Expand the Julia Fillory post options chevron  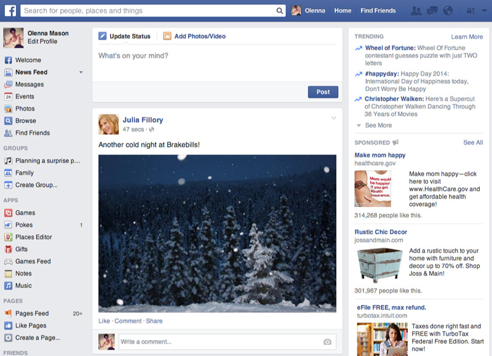click(333, 117)
